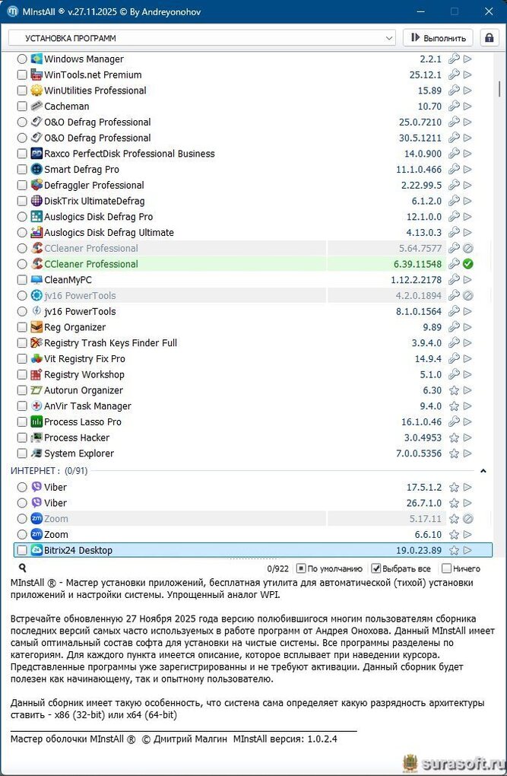This screenshot has height=776, width=507.
Task: Click the Defraggler Professional app icon
Action: (x=36, y=185)
